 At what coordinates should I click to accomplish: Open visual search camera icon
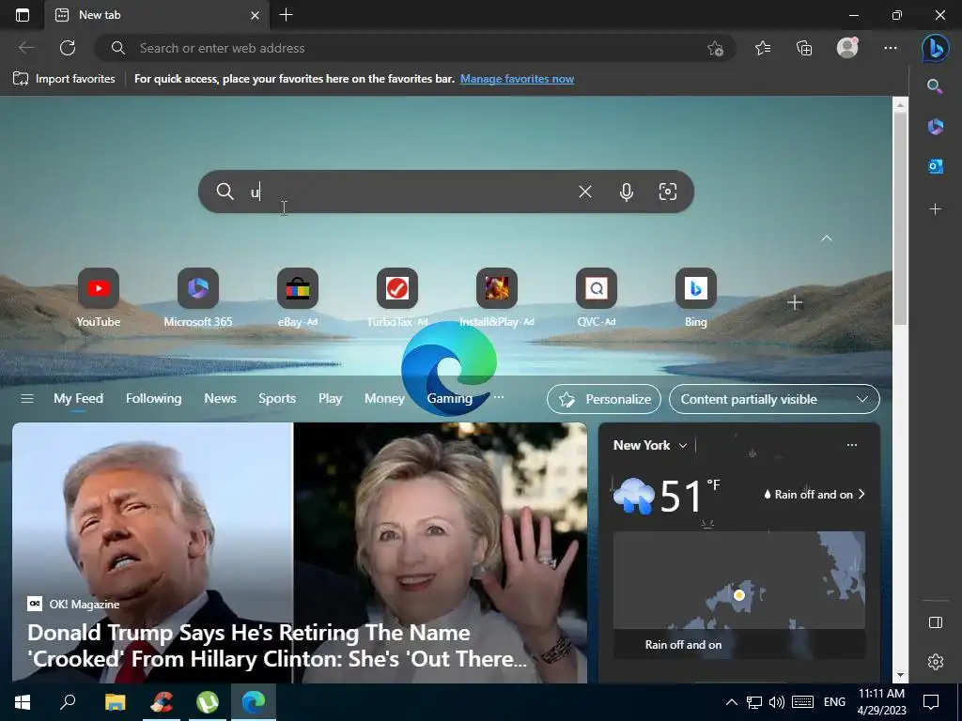point(668,192)
